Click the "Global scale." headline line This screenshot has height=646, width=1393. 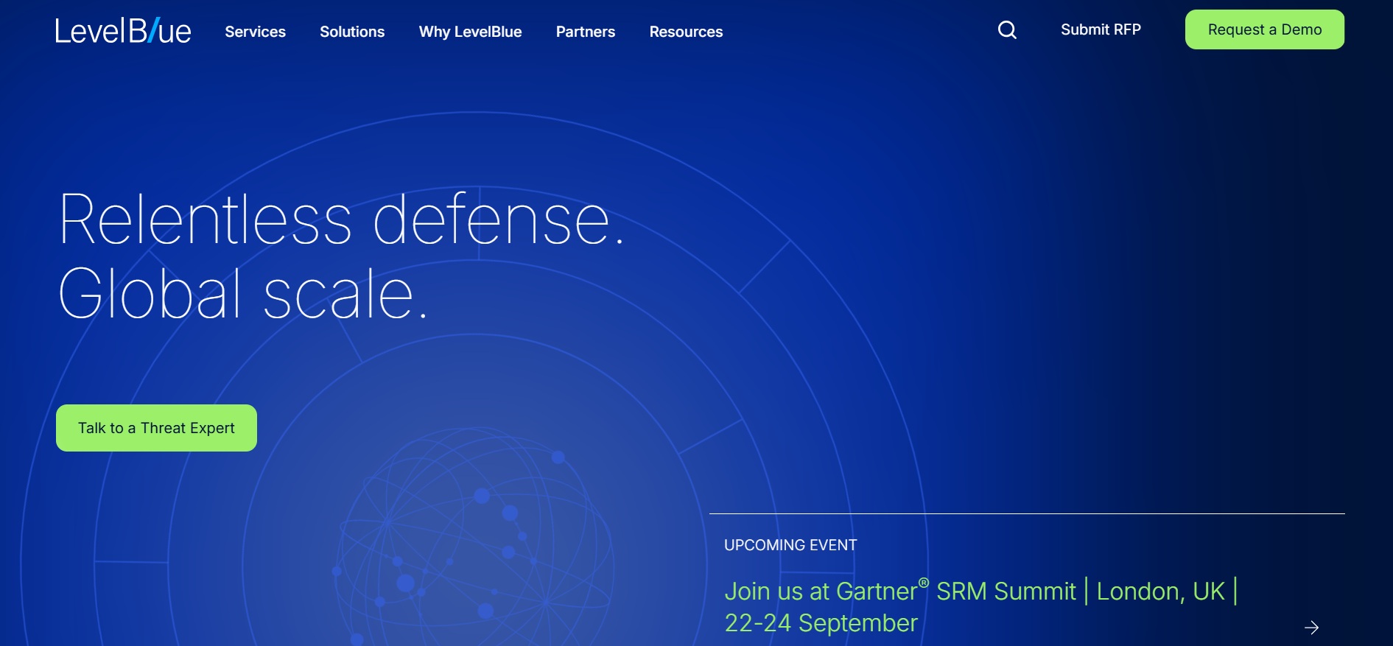point(242,293)
